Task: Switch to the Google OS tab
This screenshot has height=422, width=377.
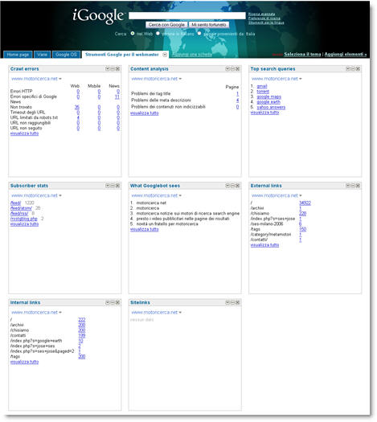Action: pyautogui.click(x=66, y=55)
